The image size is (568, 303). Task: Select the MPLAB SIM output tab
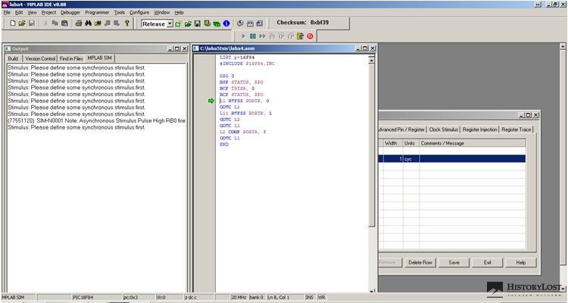[x=100, y=58]
